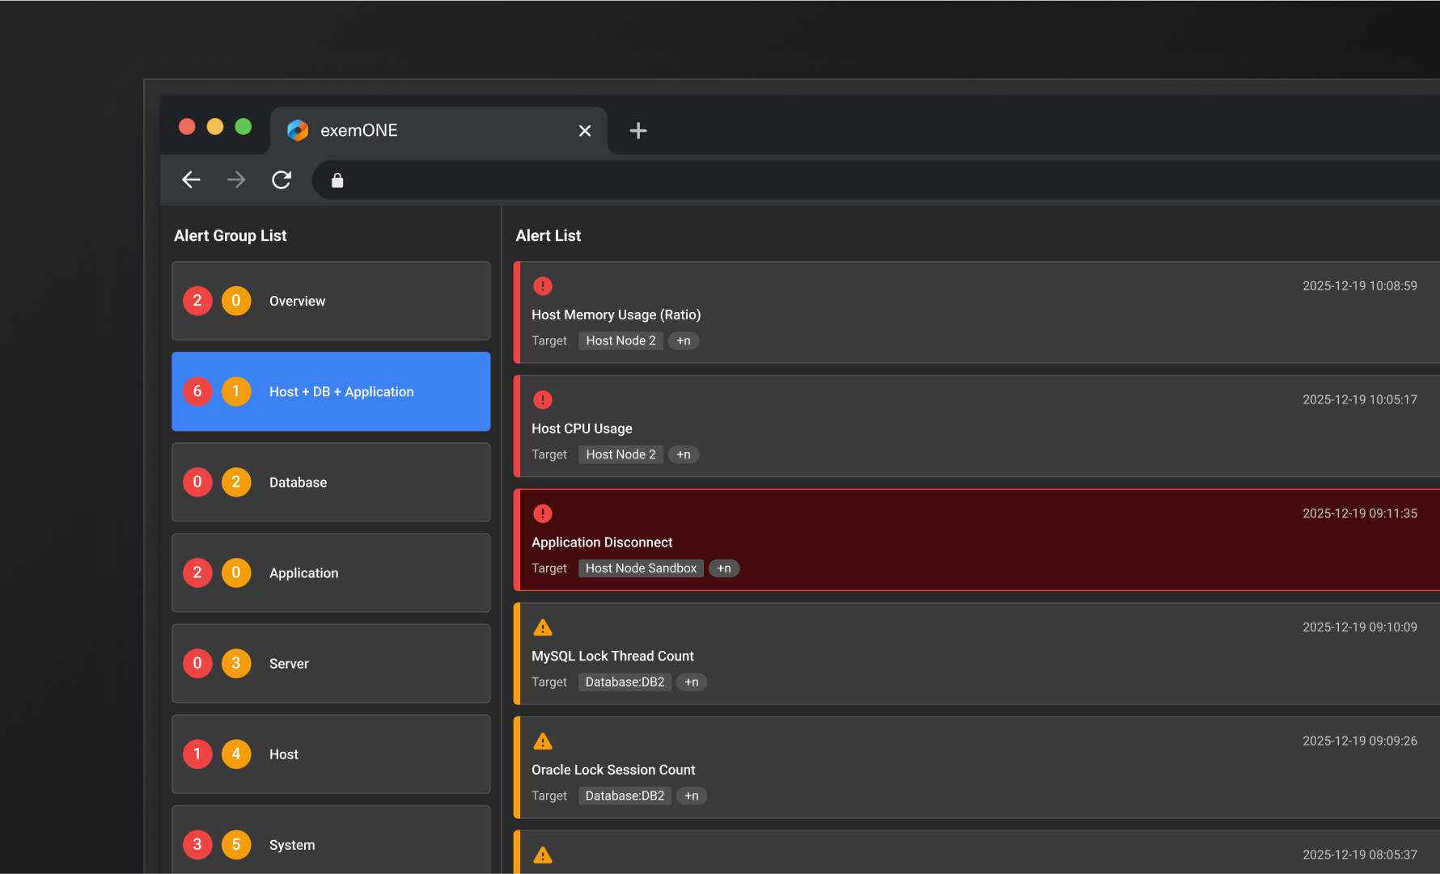Image resolution: width=1440 pixels, height=874 pixels.
Task: Reload the page with refresh icon
Action: pos(282,179)
